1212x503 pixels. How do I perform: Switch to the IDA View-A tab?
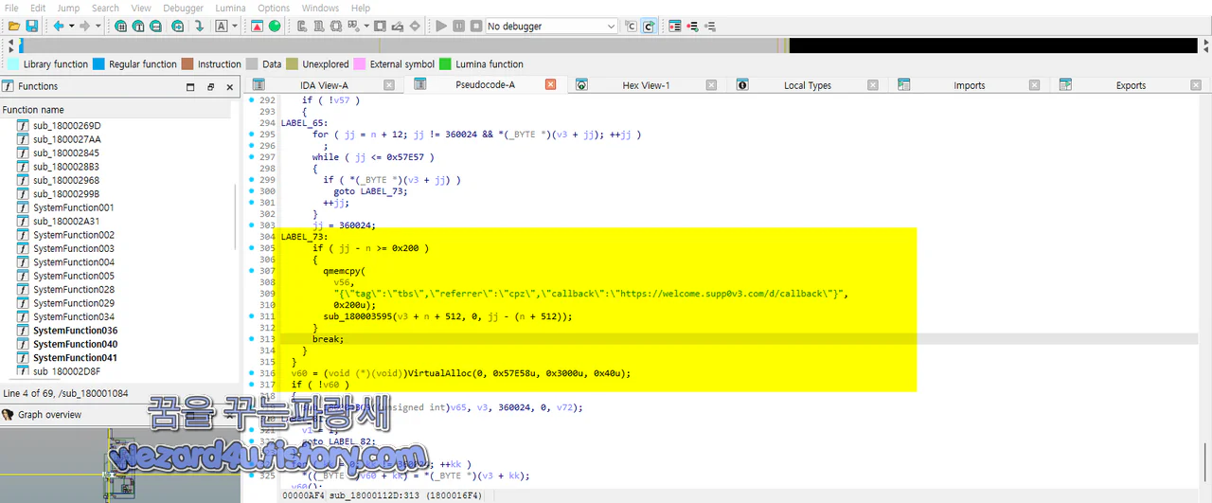(324, 85)
